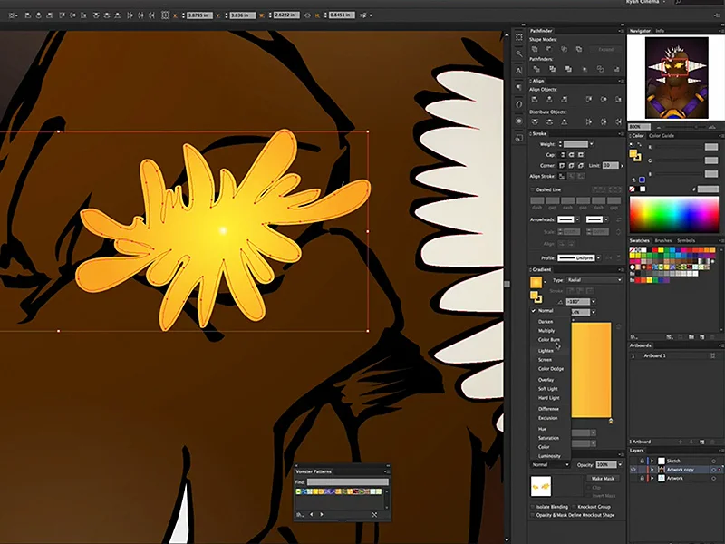Click the Make Mask button
The image size is (725, 544).
[603, 478]
